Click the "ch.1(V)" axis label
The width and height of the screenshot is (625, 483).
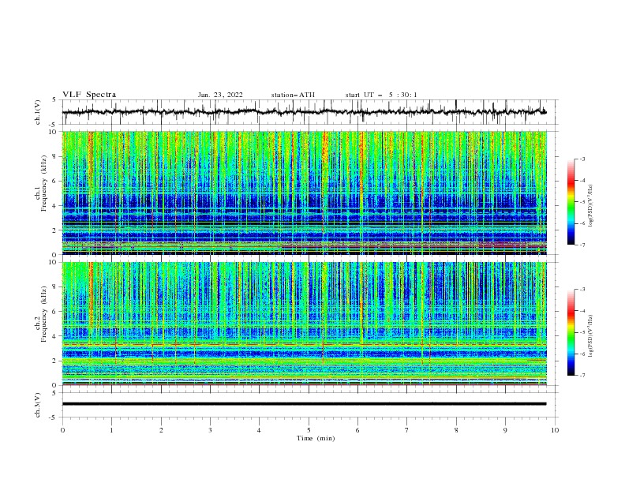(38, 112)
